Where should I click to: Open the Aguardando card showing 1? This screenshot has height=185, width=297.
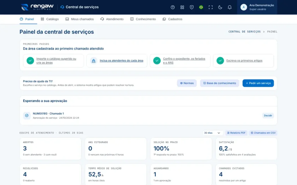point(181,174)
